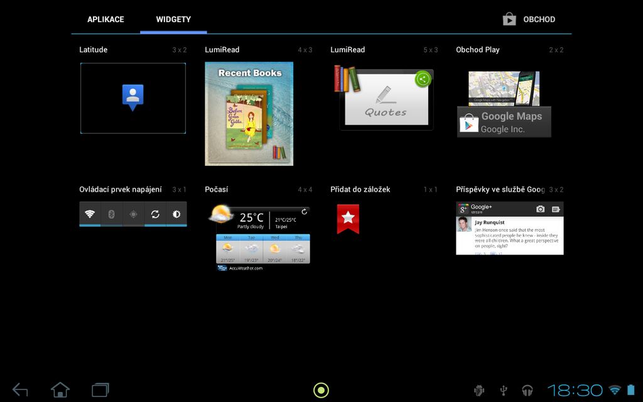The width and height of the screenshot is (643, 402).
Task: Click the OBCHOD button
Action: (x=538, y=19)
